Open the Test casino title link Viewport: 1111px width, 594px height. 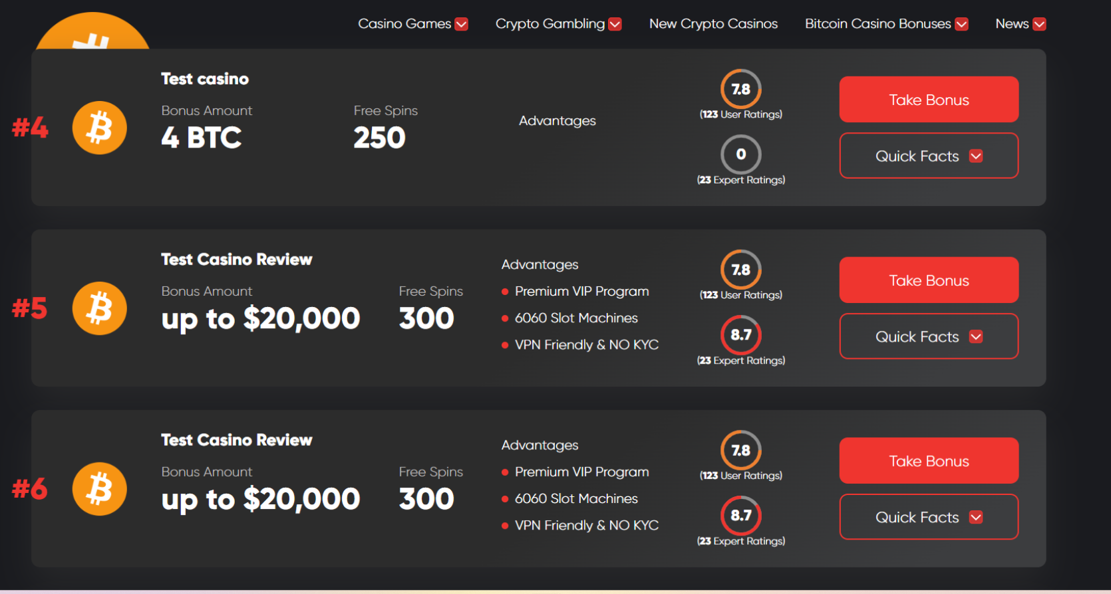tap(205, 79)
